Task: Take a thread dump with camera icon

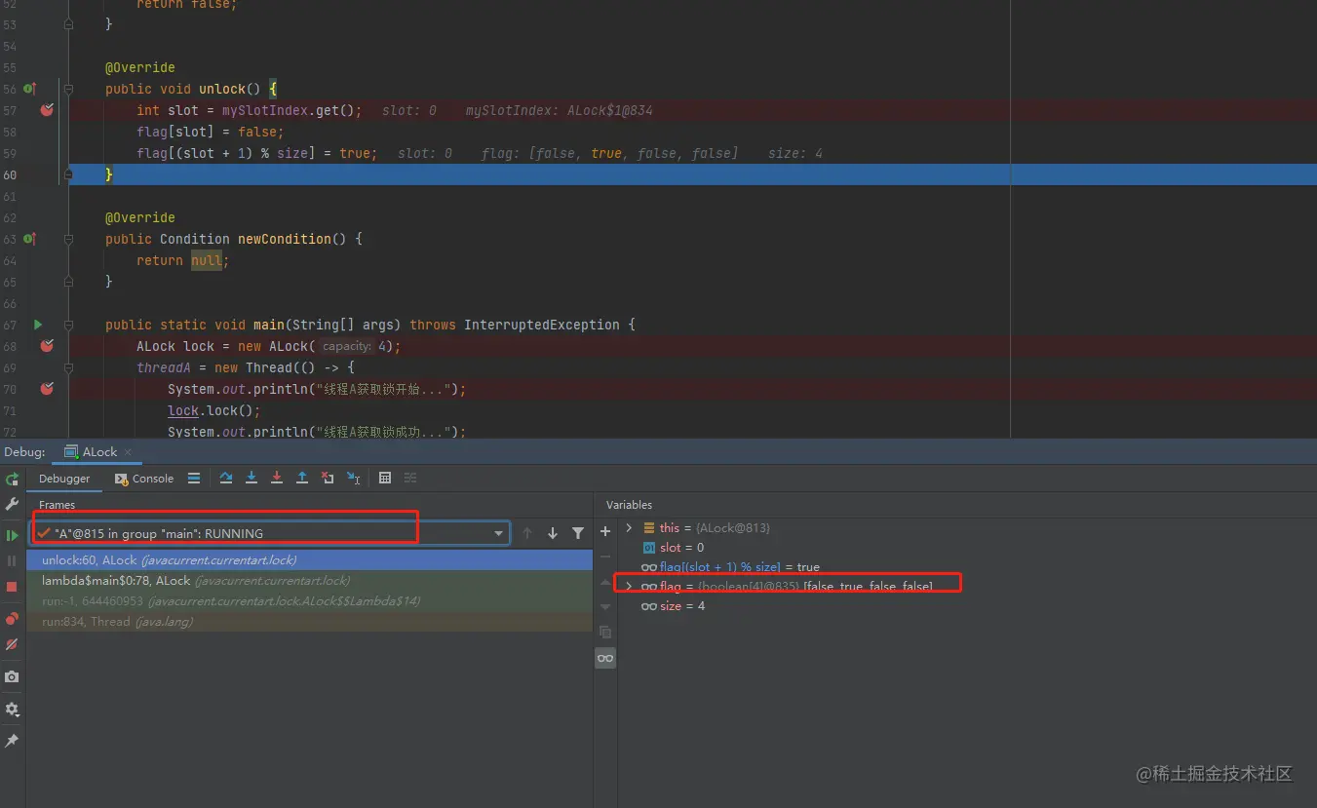Action: 12,676
